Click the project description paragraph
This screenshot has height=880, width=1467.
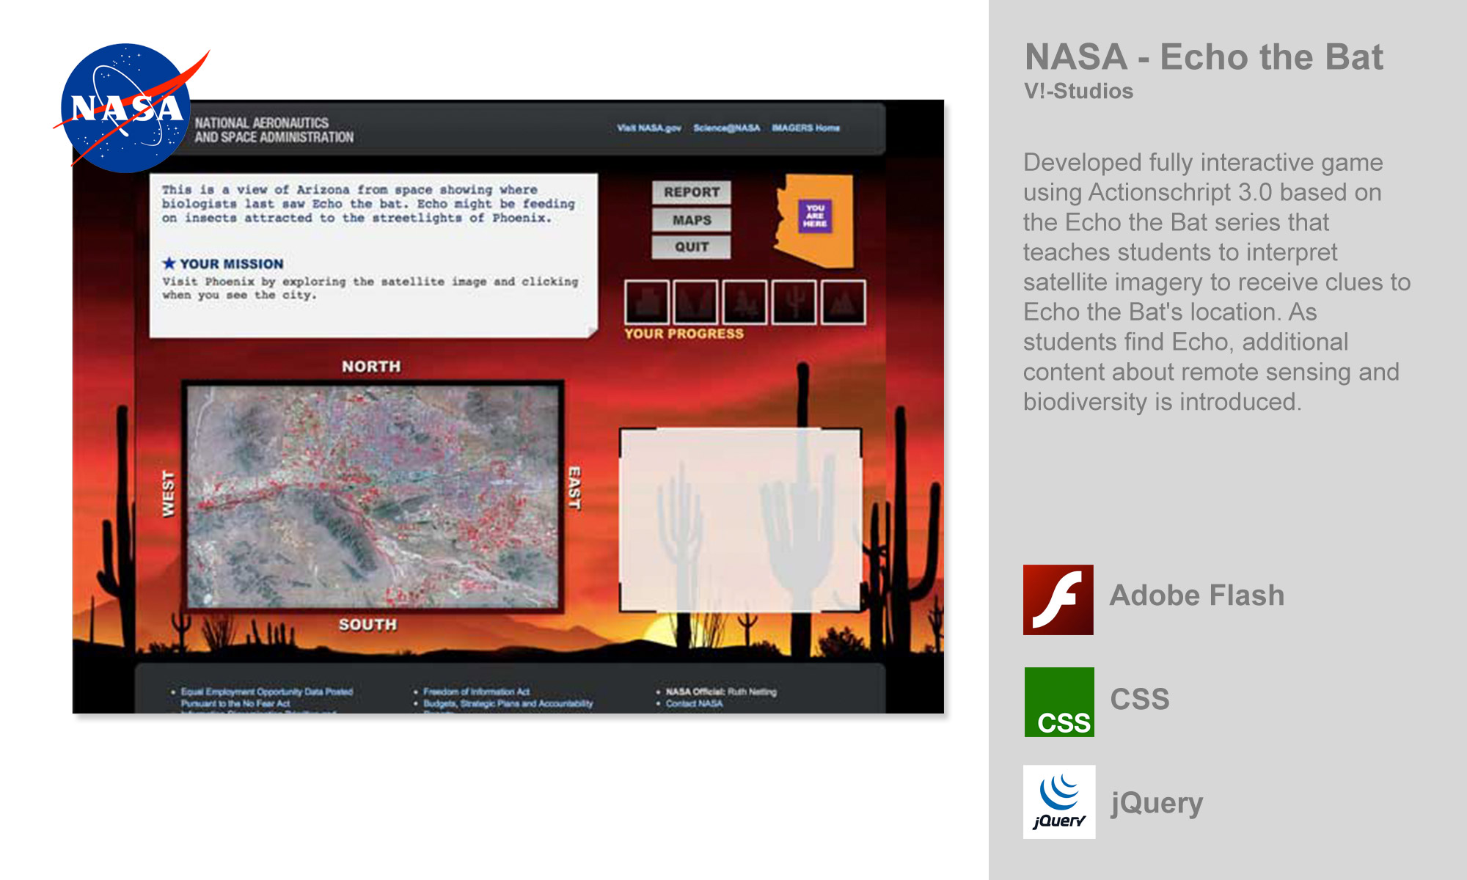coord(1217,282)
